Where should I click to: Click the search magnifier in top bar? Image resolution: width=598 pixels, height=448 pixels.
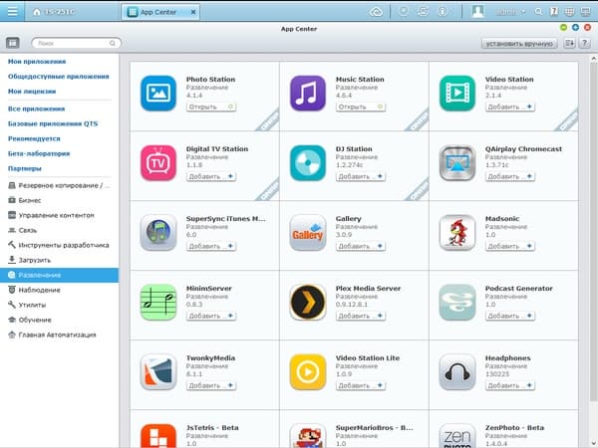coord(538,12)
